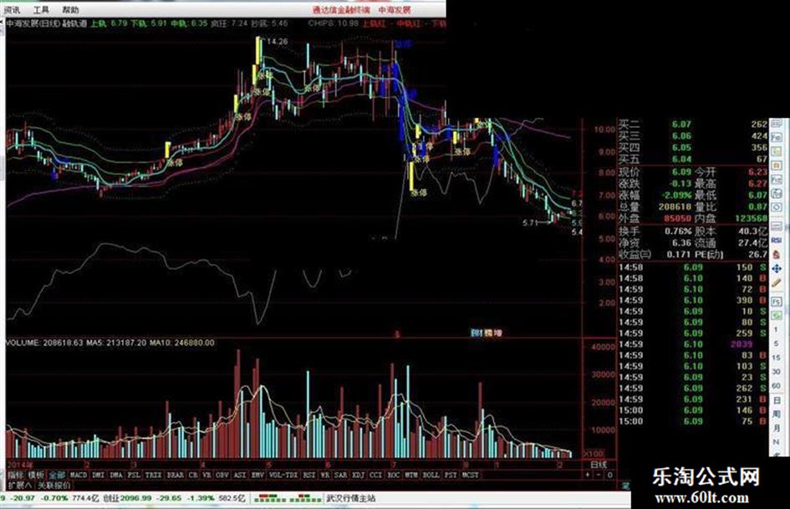790x509 pixels.
Task: Switch to the KDJ indicator tab
Action: [359, 475]
